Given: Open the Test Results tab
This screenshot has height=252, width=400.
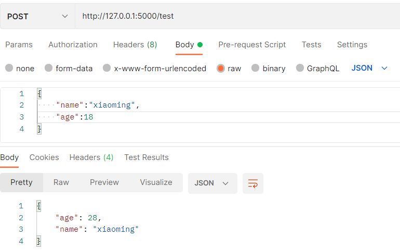Looking at the screenshot, I should pos(146,157).
